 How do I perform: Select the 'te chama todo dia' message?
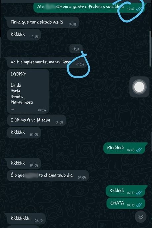point(48,175)
